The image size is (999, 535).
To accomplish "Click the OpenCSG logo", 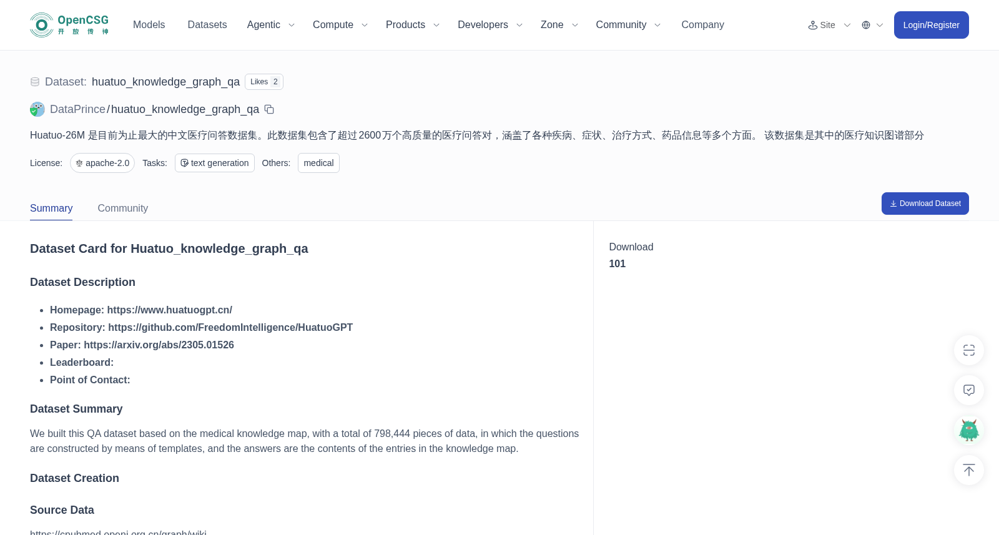I will point(69,25).
